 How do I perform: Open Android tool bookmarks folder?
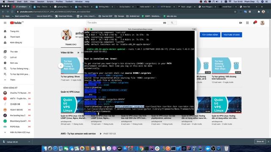click(x=133, y=16)
